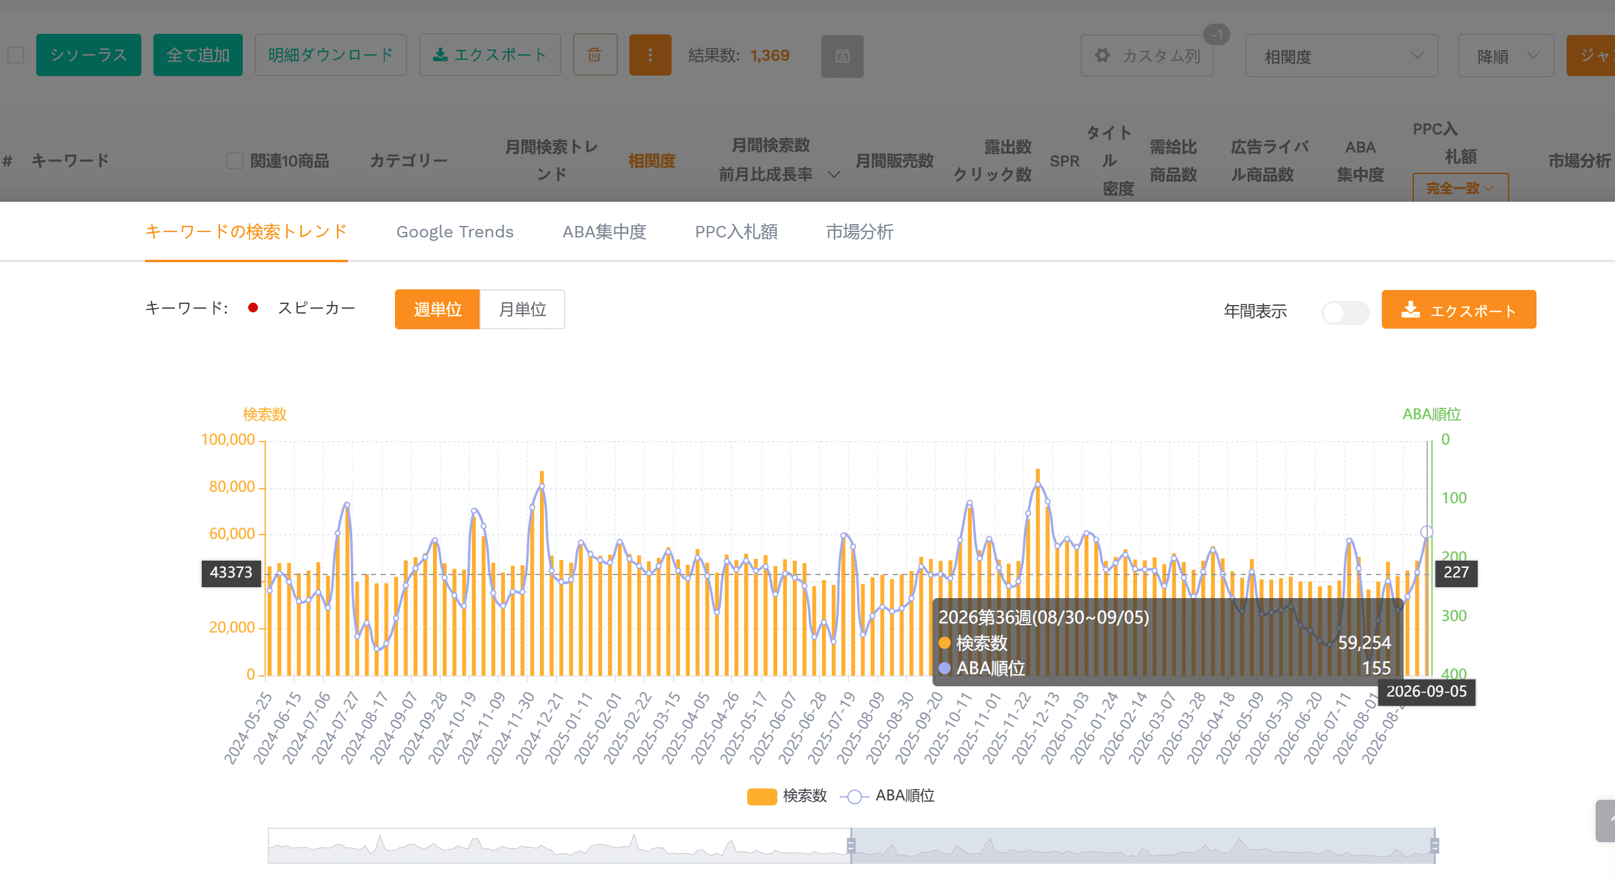Expand the 前月比成長率 column chevron
This screenshot has height=882, width=1615.
click(833, 175)
